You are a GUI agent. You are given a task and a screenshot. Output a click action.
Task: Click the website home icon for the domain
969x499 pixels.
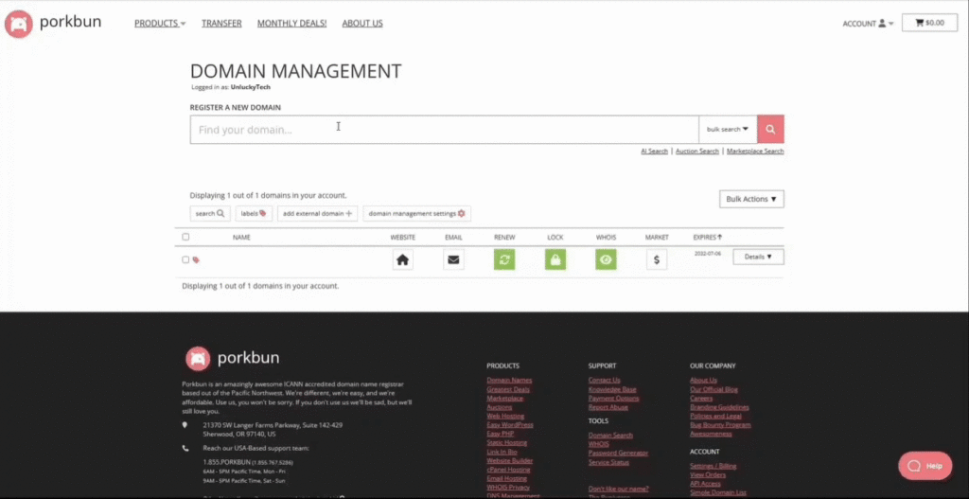pyautogui.click(x=403, y=259)
